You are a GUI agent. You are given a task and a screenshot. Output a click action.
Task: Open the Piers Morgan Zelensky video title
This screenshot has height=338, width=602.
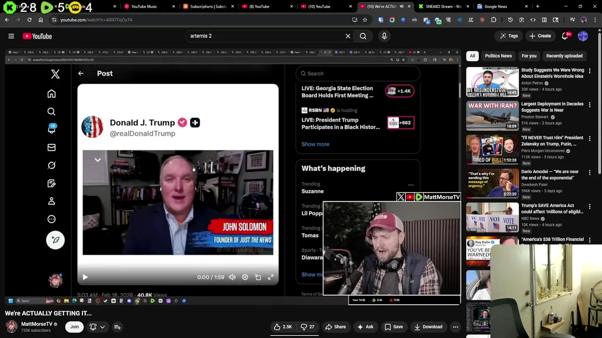tap(552, 141)
